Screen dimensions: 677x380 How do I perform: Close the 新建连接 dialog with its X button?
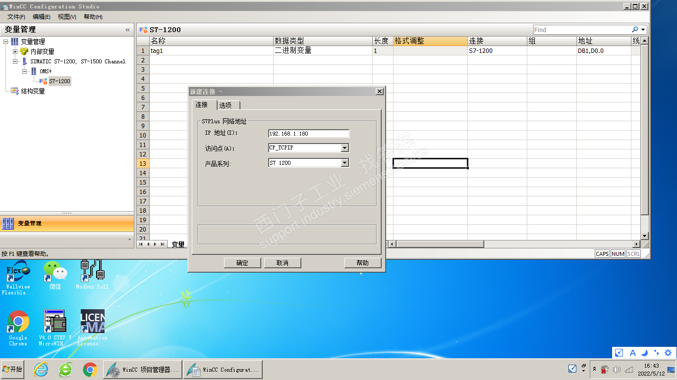(380, 92)
